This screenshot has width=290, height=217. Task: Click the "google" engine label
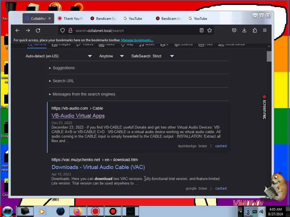191,188
